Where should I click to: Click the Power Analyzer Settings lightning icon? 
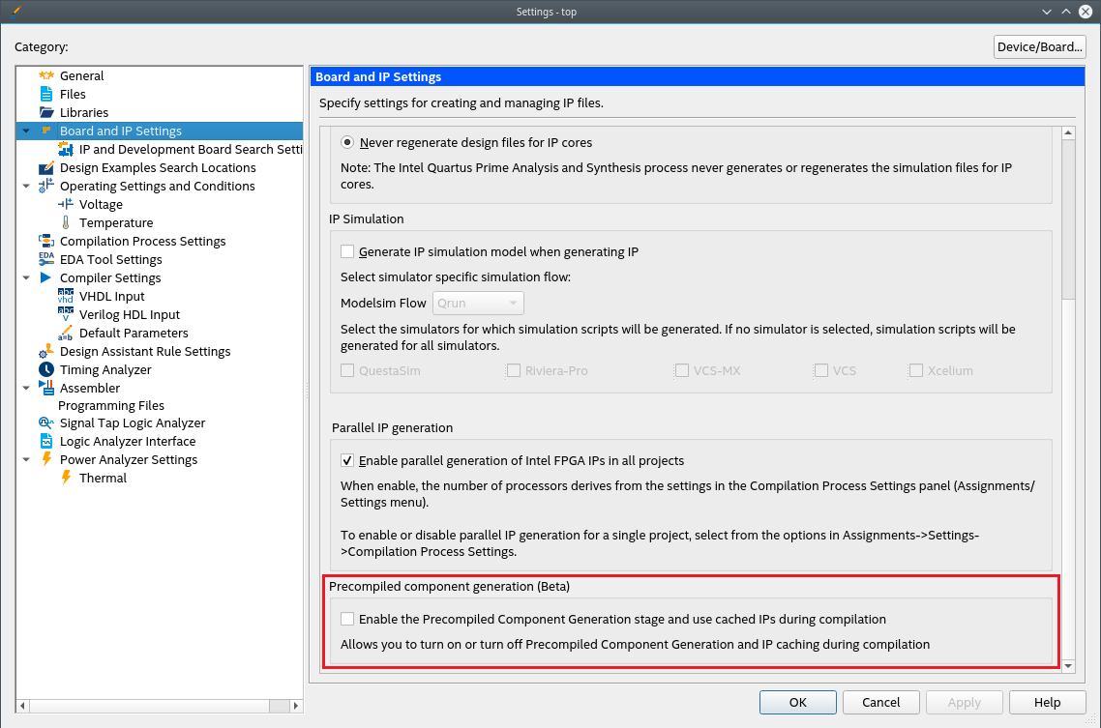click(46, 459)
